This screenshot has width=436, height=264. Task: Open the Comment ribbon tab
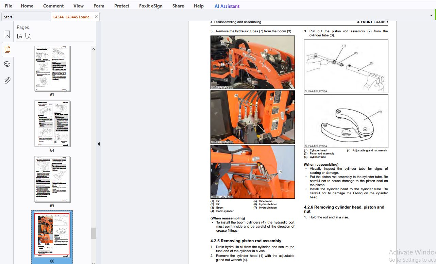[53, 6]
